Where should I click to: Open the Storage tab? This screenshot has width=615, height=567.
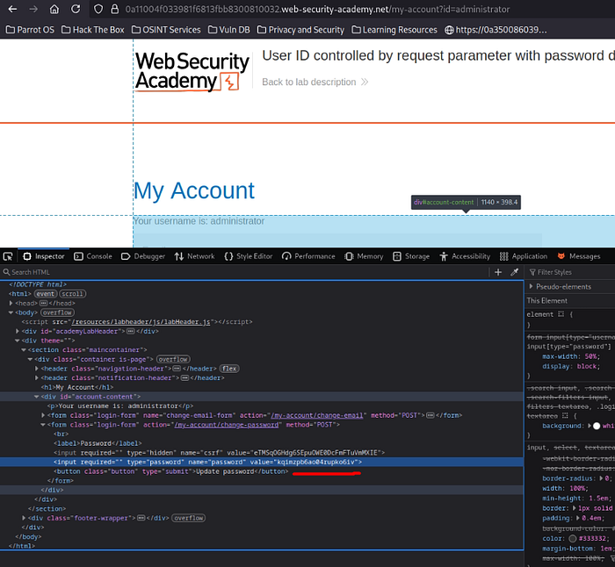click(x=411, y=256)
